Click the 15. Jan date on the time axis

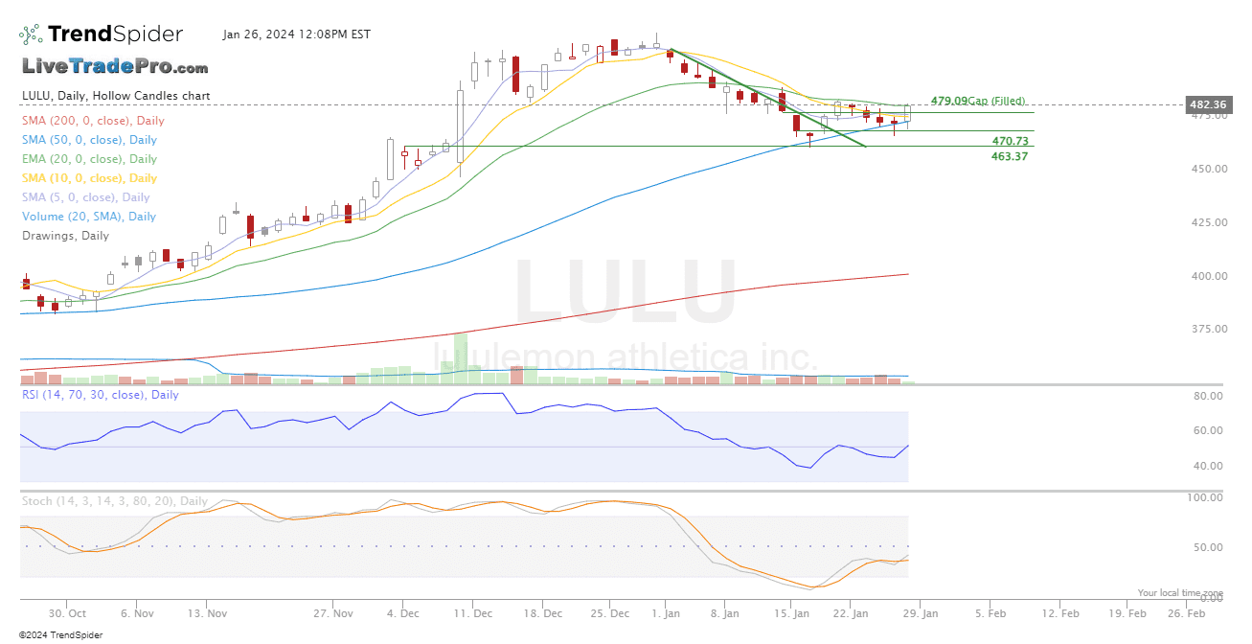pyautogui.click(x=792, y=613)
